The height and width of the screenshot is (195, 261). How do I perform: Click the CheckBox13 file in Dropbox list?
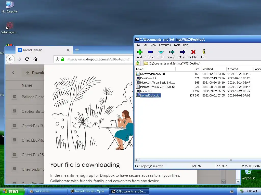pyautogui.click(x=25, y=126)
